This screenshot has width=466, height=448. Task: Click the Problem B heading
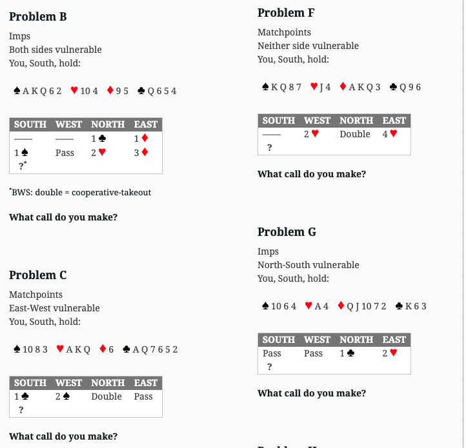pyautogui.click(x=37, y=17)
